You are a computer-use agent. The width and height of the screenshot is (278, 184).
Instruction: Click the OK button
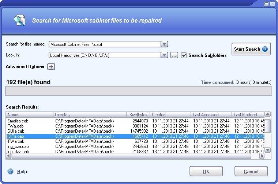click(x=206, y=171)
